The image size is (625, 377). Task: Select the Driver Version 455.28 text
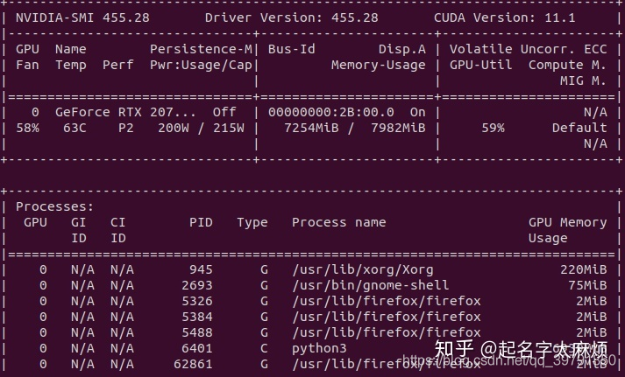(291, 17)
